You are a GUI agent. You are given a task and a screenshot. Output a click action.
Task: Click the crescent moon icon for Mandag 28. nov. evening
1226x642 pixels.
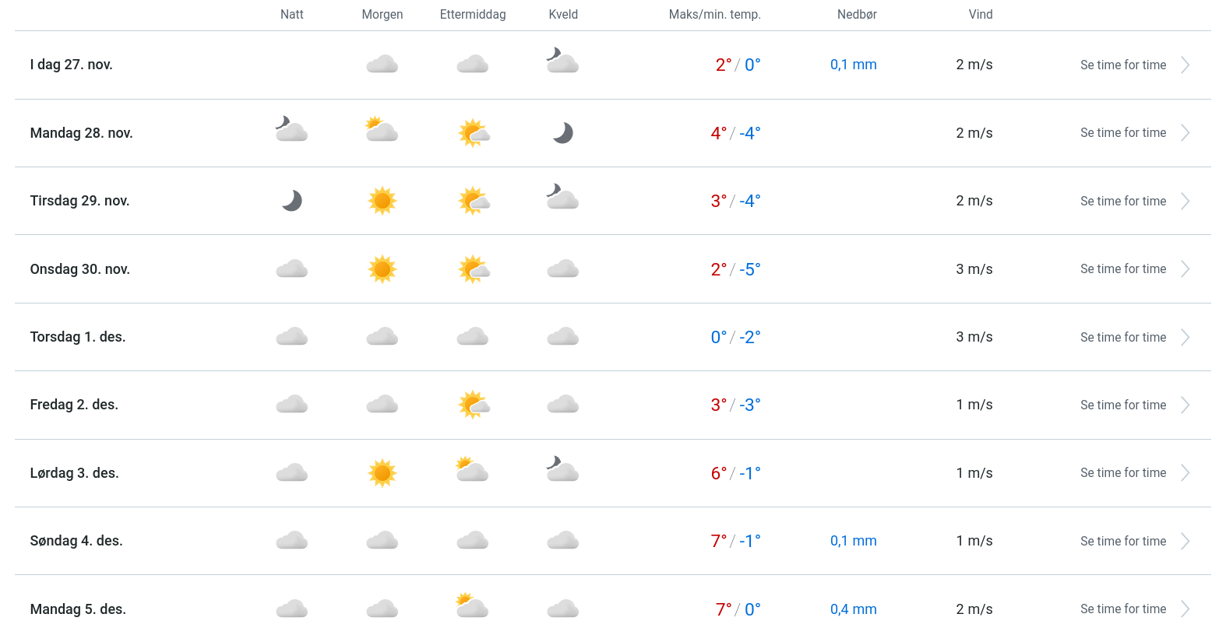562,133
